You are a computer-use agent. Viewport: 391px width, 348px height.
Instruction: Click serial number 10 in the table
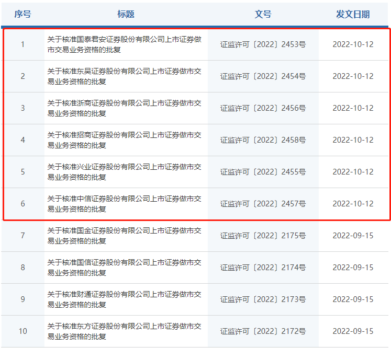pos(23,331)
